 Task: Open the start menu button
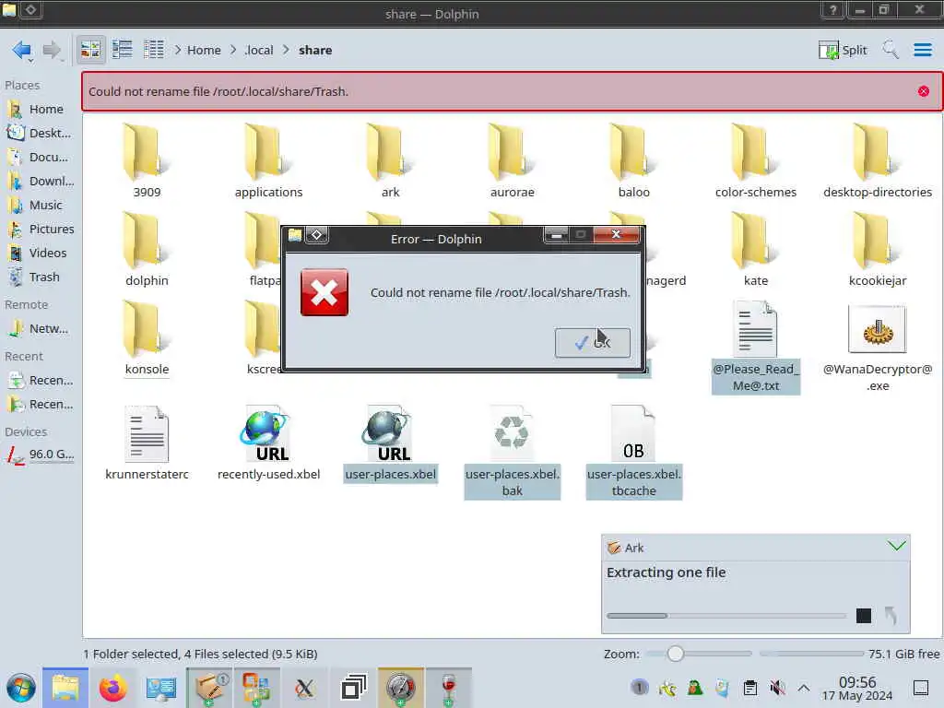tap(21, 688)
